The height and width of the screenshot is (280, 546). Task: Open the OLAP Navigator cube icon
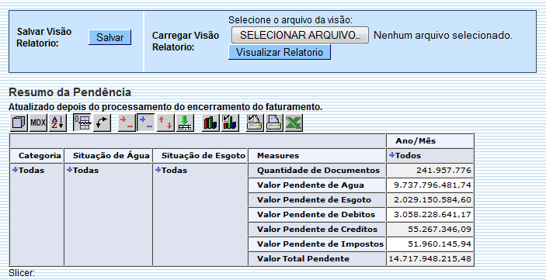[x=19, y=123]
